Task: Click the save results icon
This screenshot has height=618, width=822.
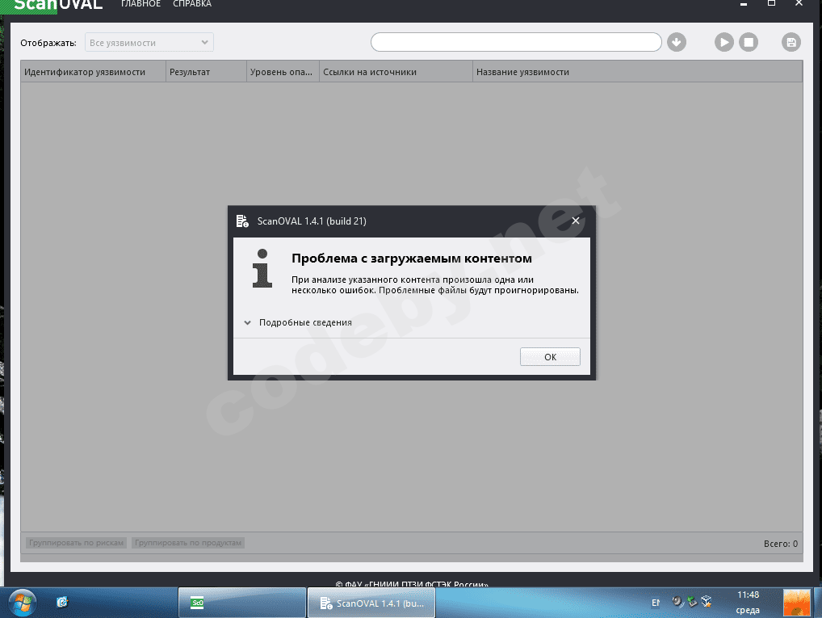Action: tap(791, 42)
